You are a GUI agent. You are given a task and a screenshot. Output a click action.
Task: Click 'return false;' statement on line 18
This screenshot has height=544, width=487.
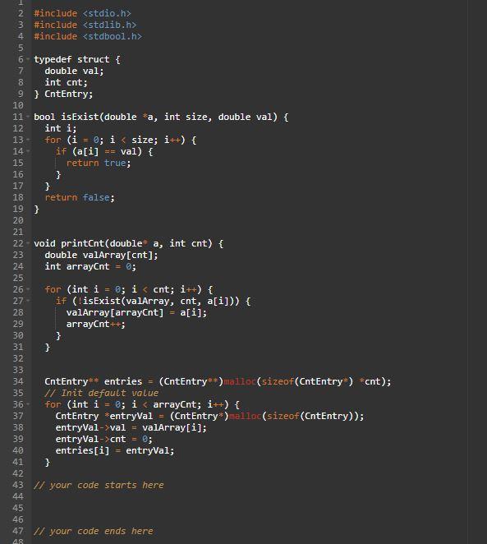[x=80, y=197]
